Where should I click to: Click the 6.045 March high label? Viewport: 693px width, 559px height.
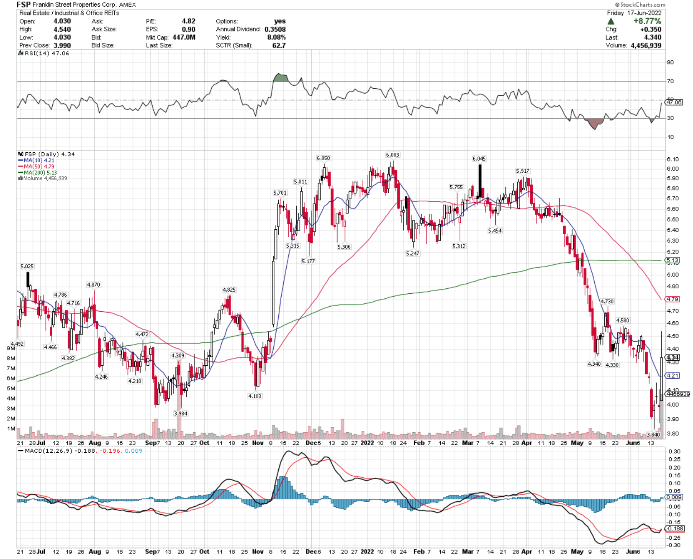coord(479,159)
